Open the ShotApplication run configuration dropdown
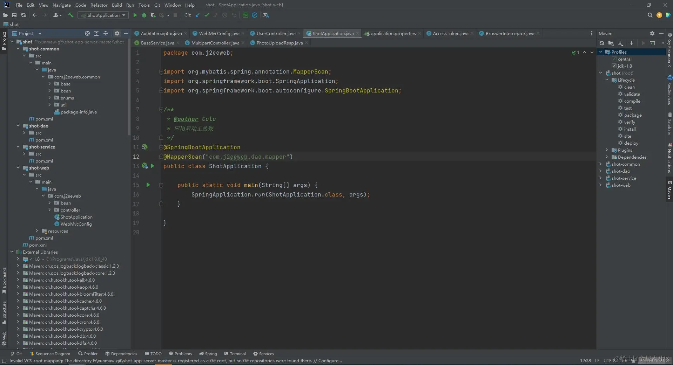 click(103, 15)
